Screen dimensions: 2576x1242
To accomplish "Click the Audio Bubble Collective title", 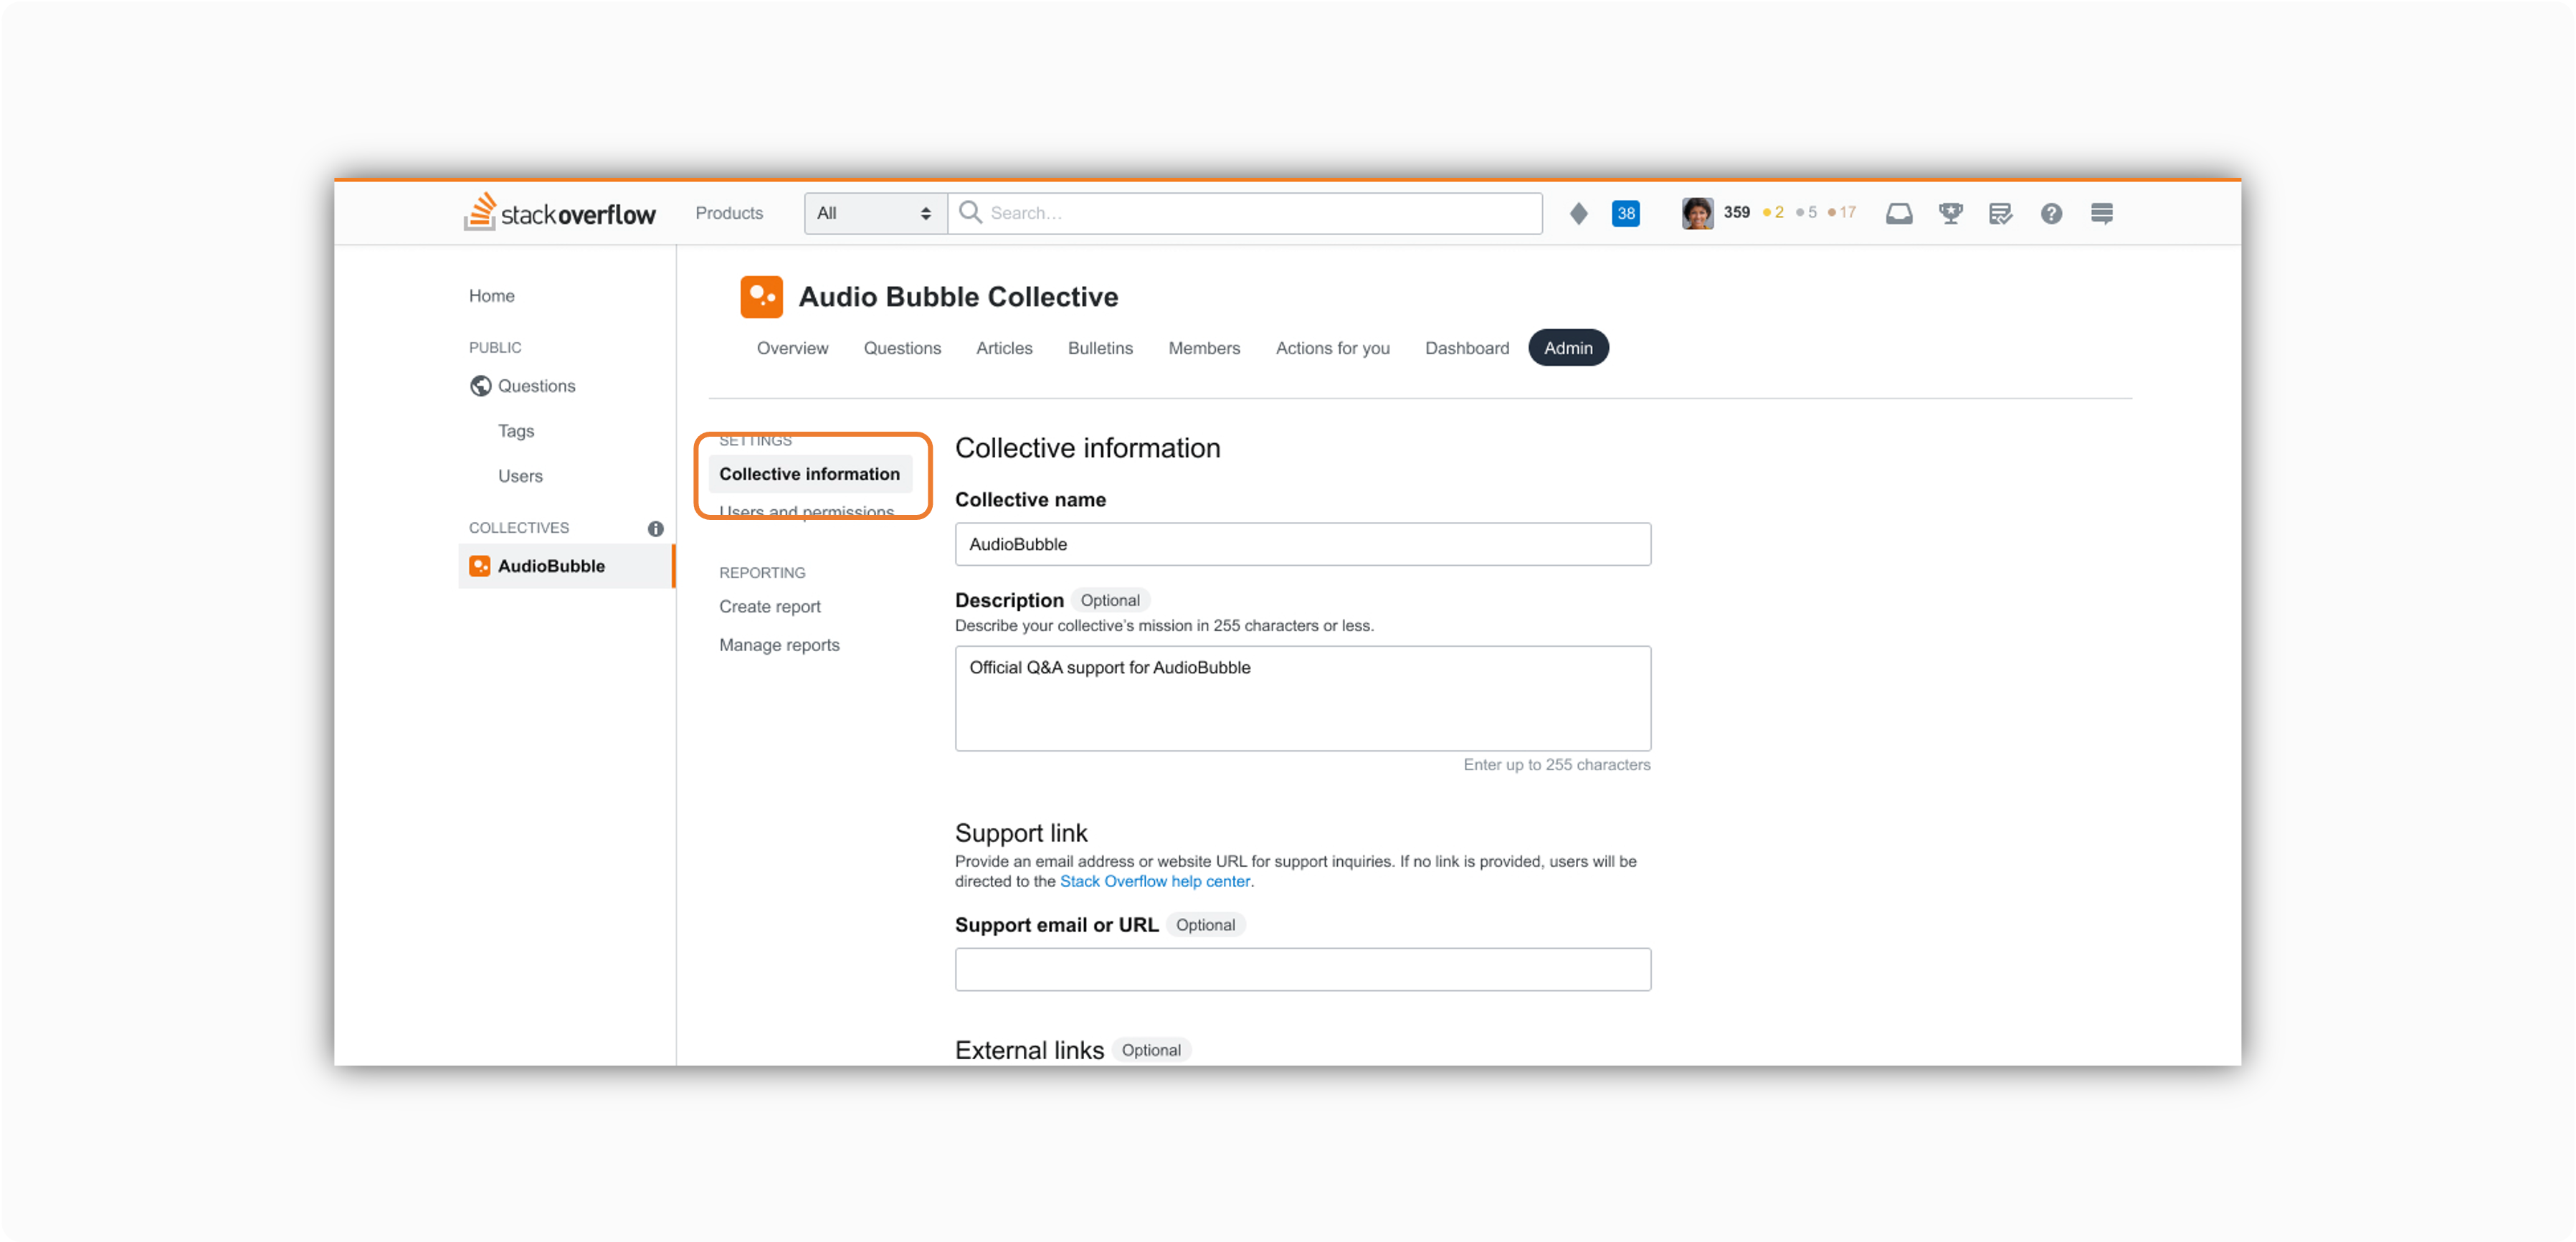I will click(x=958, y=297).
